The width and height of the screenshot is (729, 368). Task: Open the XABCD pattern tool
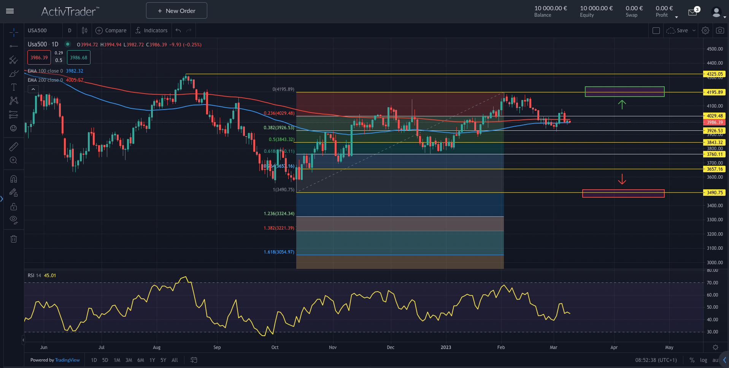pyautogui.click(x=14, y=101)
